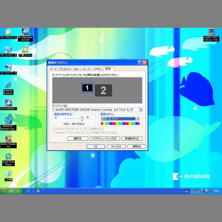The width and height of the screenshot is (222, 222).
Task: Close the 画面のプロパティ dialog
Action: pyautogui.click(x=145, y=63)
